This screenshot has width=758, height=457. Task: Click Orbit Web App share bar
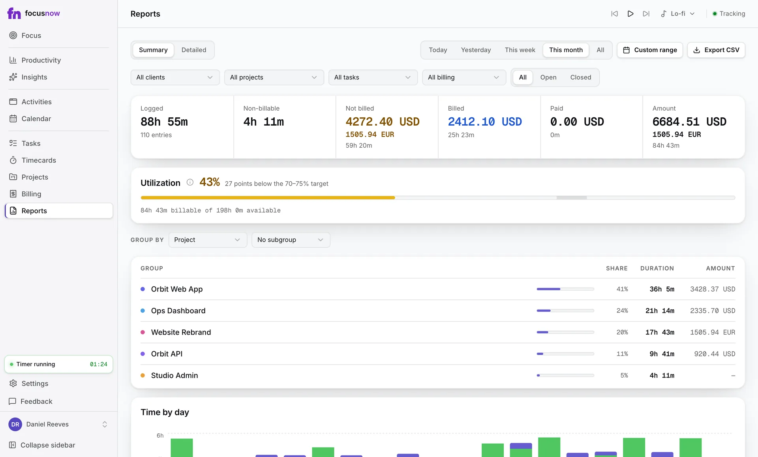(565, 289)
